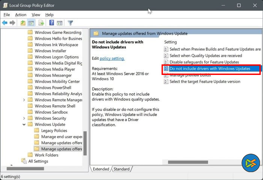
Task: Toggle the Show/Hide Console Tree icon
Action: 31,23
